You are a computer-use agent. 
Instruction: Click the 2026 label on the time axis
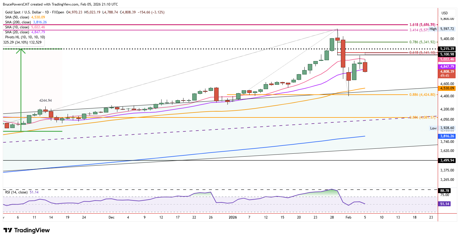point(233,217)
